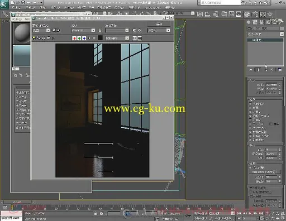The image size is (286, 221).
Task: Open the Rendering menu
Action: [119, 8]
